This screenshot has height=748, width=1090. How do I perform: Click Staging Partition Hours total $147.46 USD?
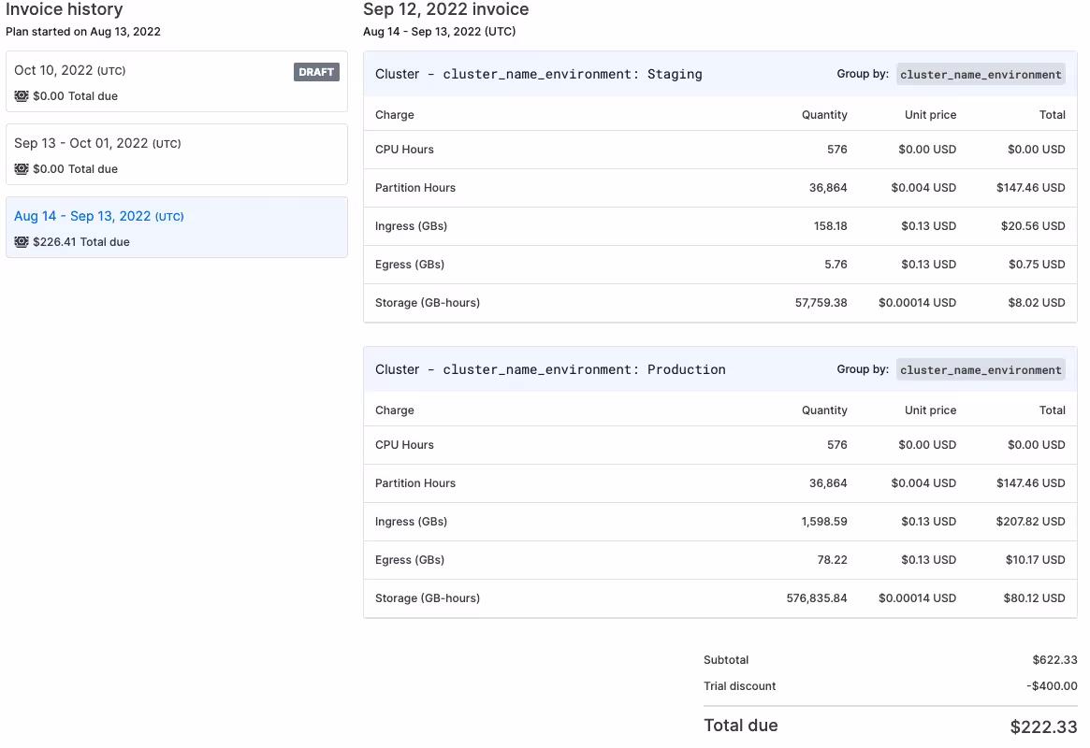pyautogui.click(x=1030, y=188)
